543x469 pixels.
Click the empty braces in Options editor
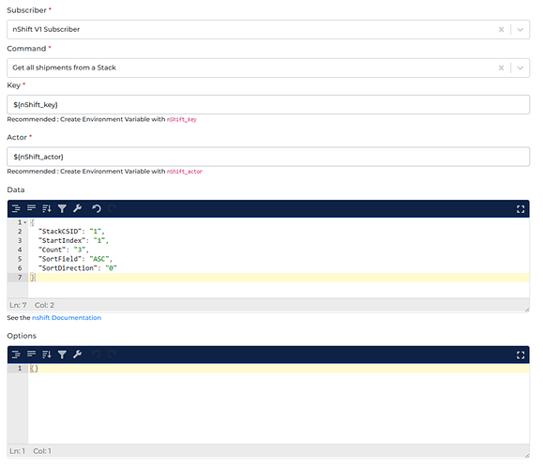(34, 369)
